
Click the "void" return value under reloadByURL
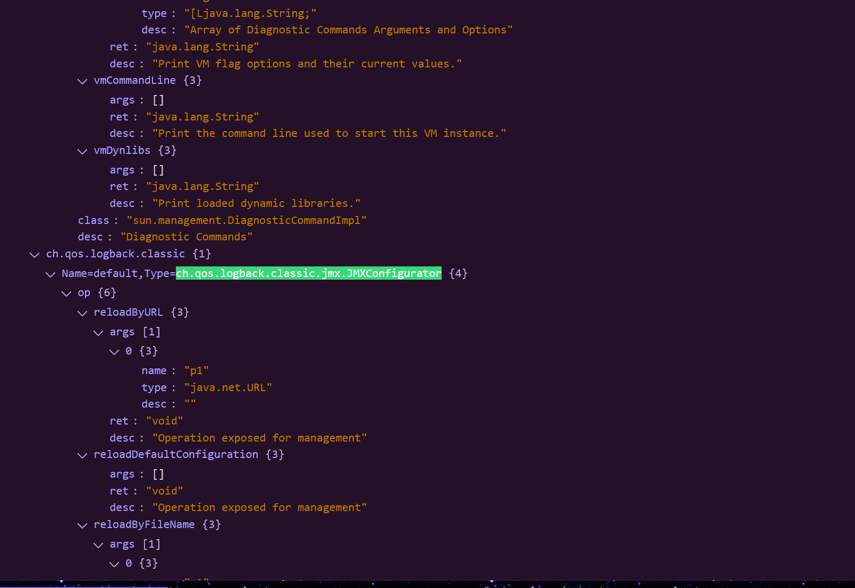[x=165, y=421]
